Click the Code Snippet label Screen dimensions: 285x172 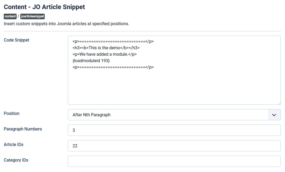coord(17,40)
